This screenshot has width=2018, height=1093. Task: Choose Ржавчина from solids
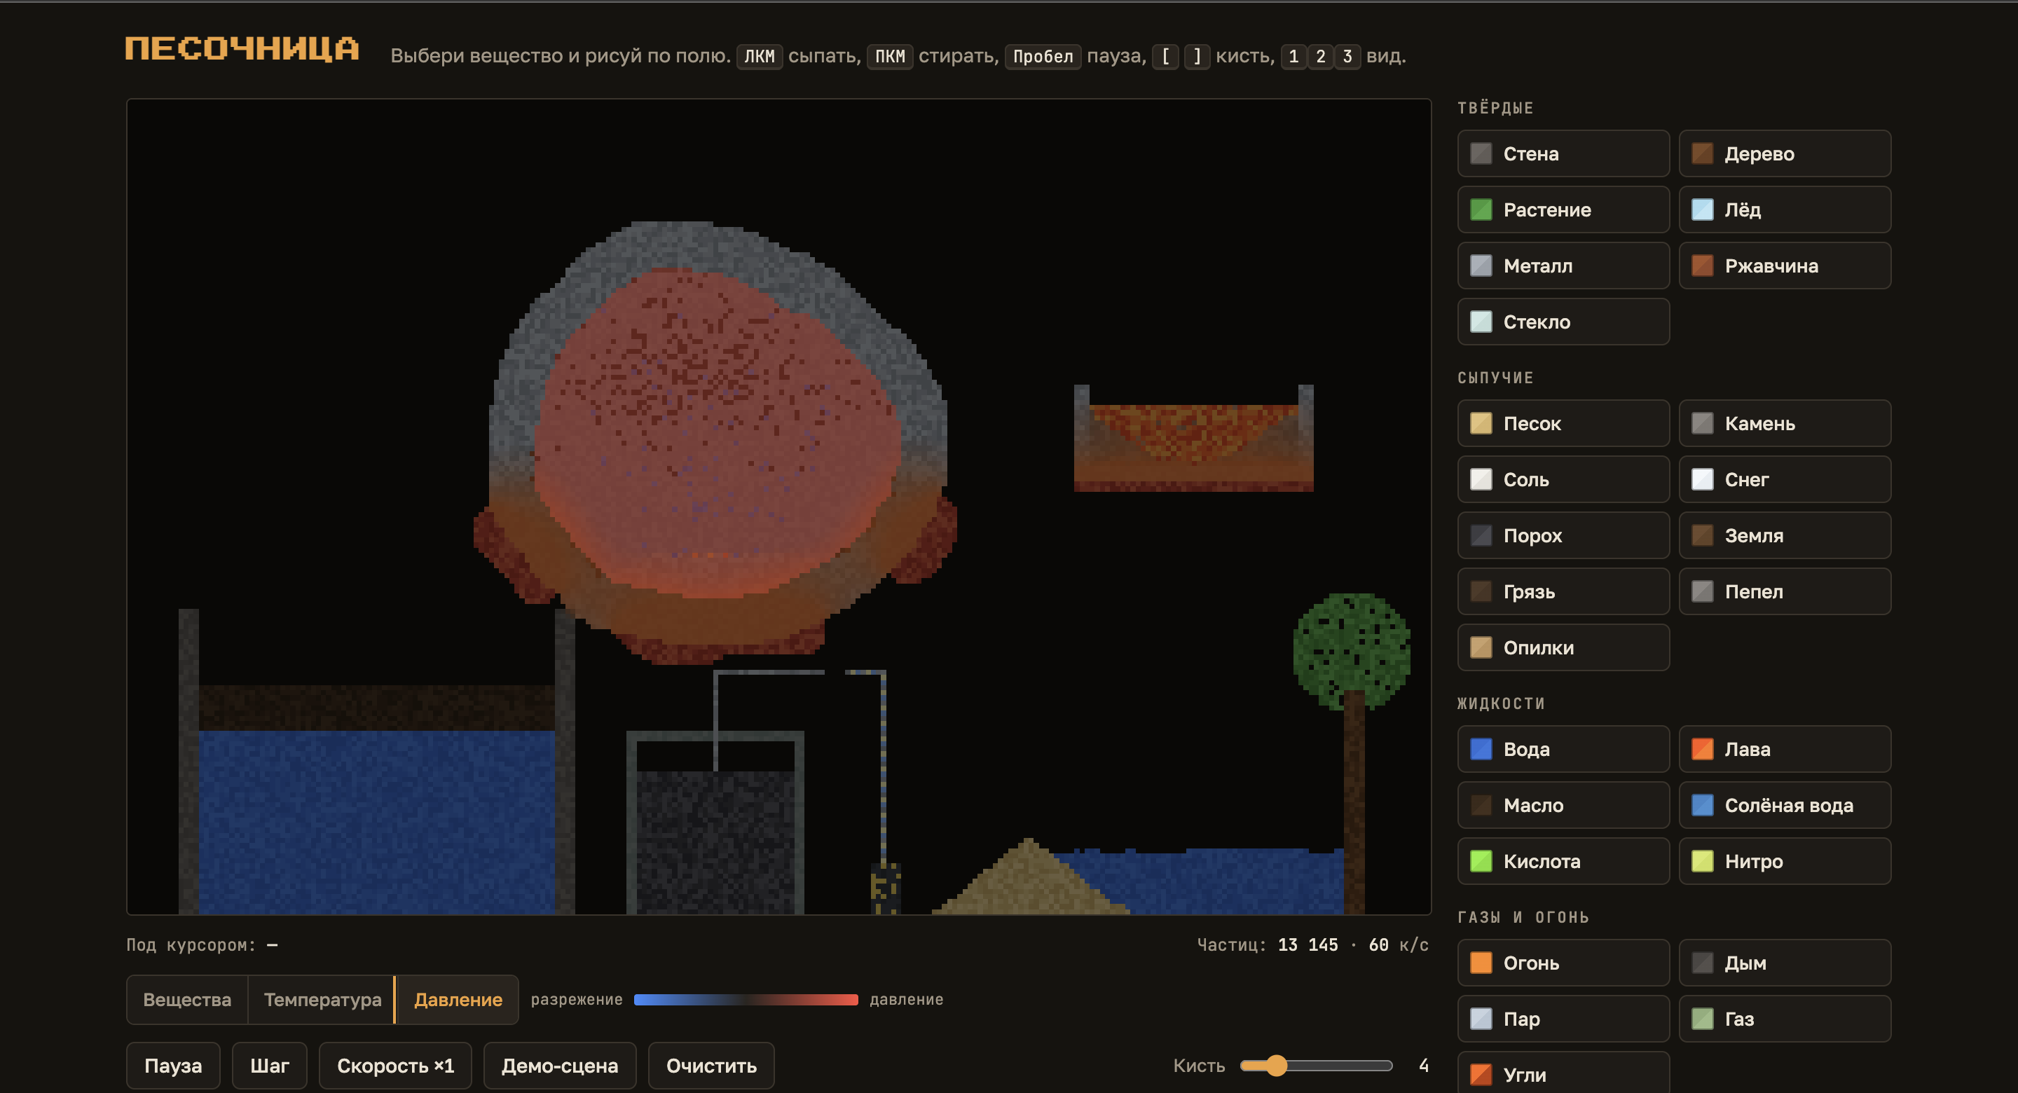click(1785, 266)
